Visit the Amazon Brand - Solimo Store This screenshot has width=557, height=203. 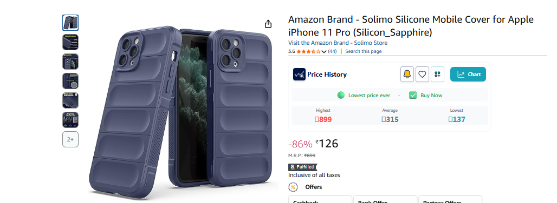pos(338,43)
